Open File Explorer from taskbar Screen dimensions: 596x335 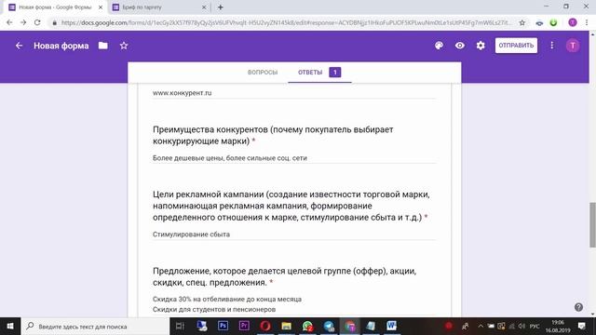click(x=286, y=326)
